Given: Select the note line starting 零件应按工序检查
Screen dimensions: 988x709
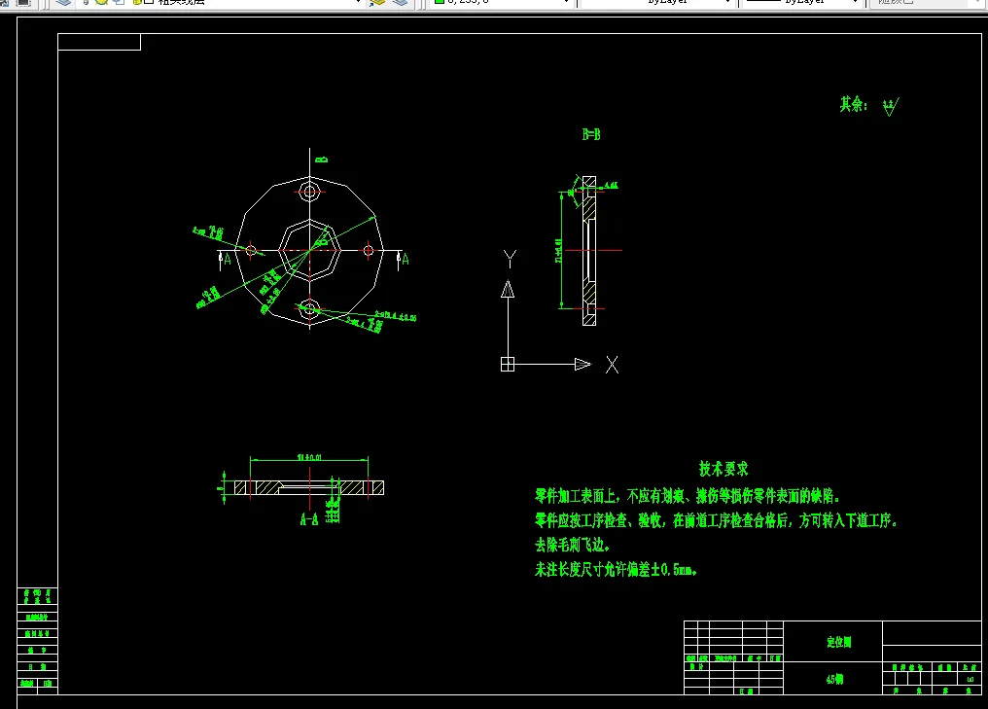Looking at the screenshot, I should [x=717, y=520].
